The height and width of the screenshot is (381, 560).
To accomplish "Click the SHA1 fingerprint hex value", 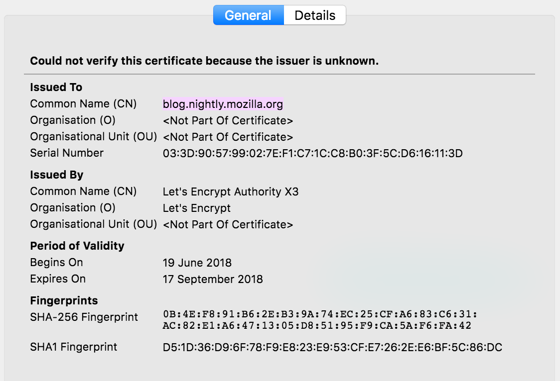I will pos(332,347).
